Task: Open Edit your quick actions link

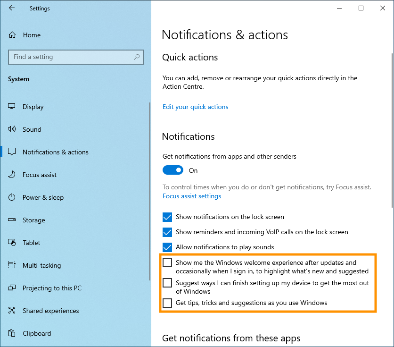Action: point(195,107)
